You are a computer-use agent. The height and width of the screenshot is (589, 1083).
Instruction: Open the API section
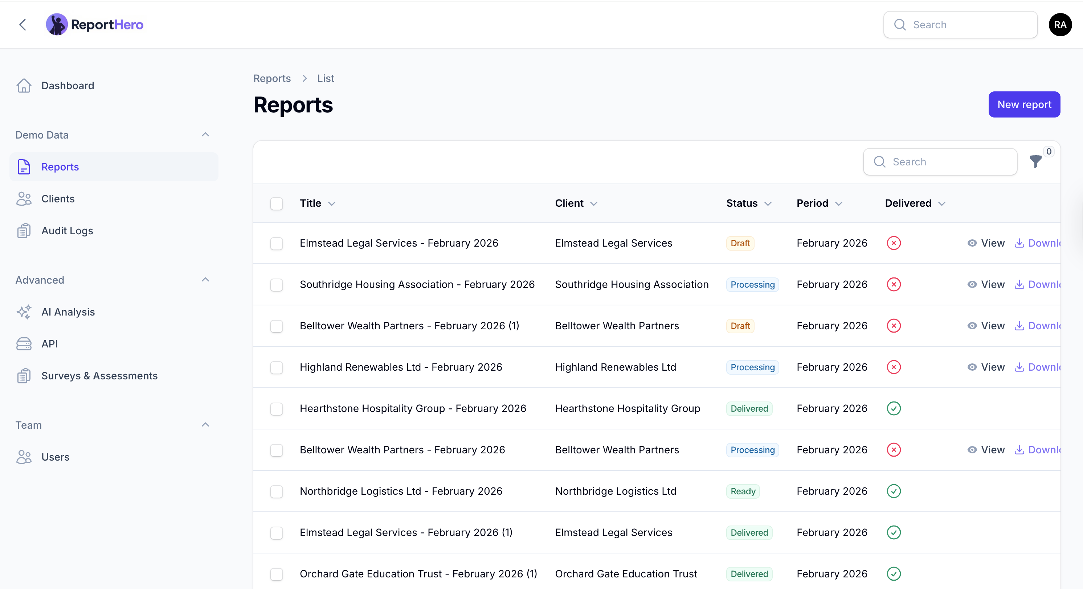click(x=49, y=344)
